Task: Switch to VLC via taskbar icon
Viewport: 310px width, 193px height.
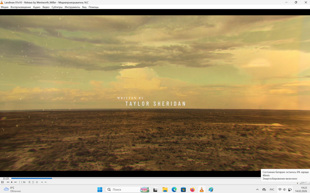Action: [x=201, y=189]
